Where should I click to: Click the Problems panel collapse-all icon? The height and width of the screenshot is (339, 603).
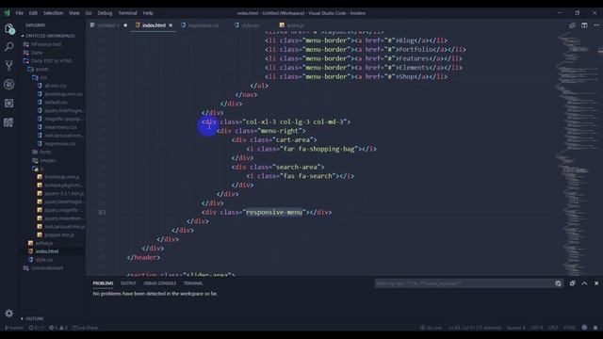(572, 283)
